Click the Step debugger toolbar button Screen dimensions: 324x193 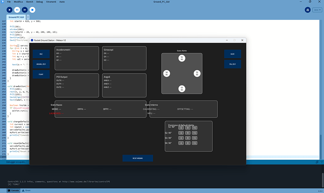[17, 10]
